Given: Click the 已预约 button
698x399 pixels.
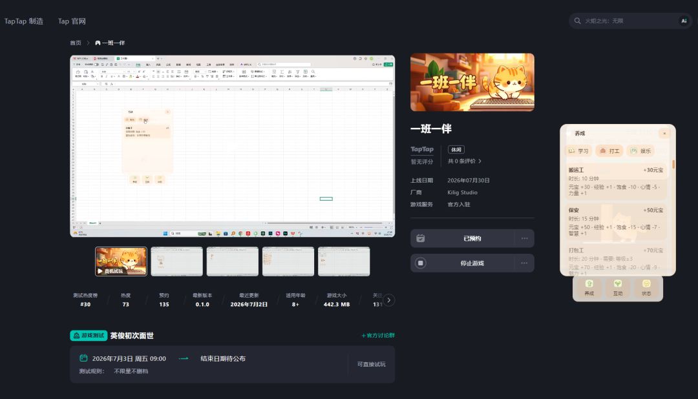Looking at the screenshot, I should tap(472, 238).
